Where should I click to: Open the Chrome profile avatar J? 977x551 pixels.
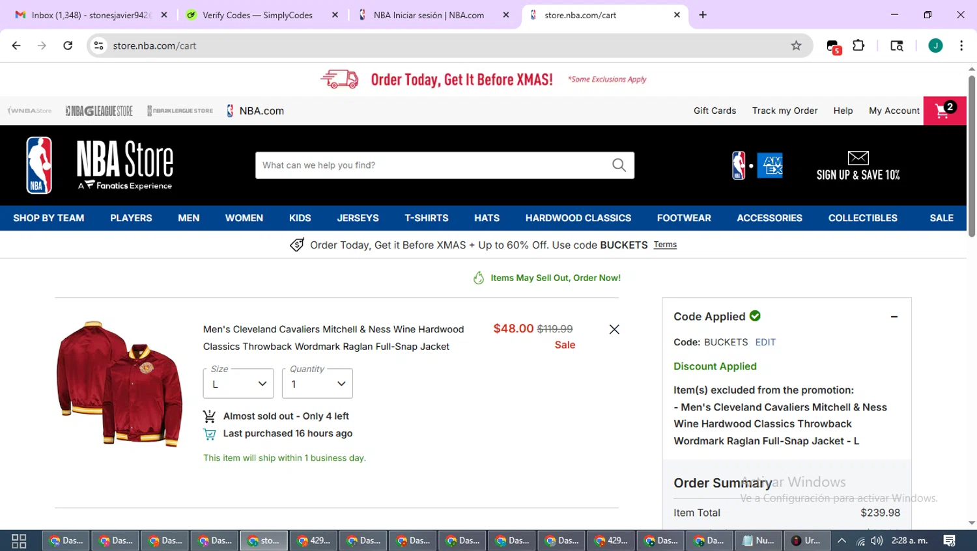point(935,46)
